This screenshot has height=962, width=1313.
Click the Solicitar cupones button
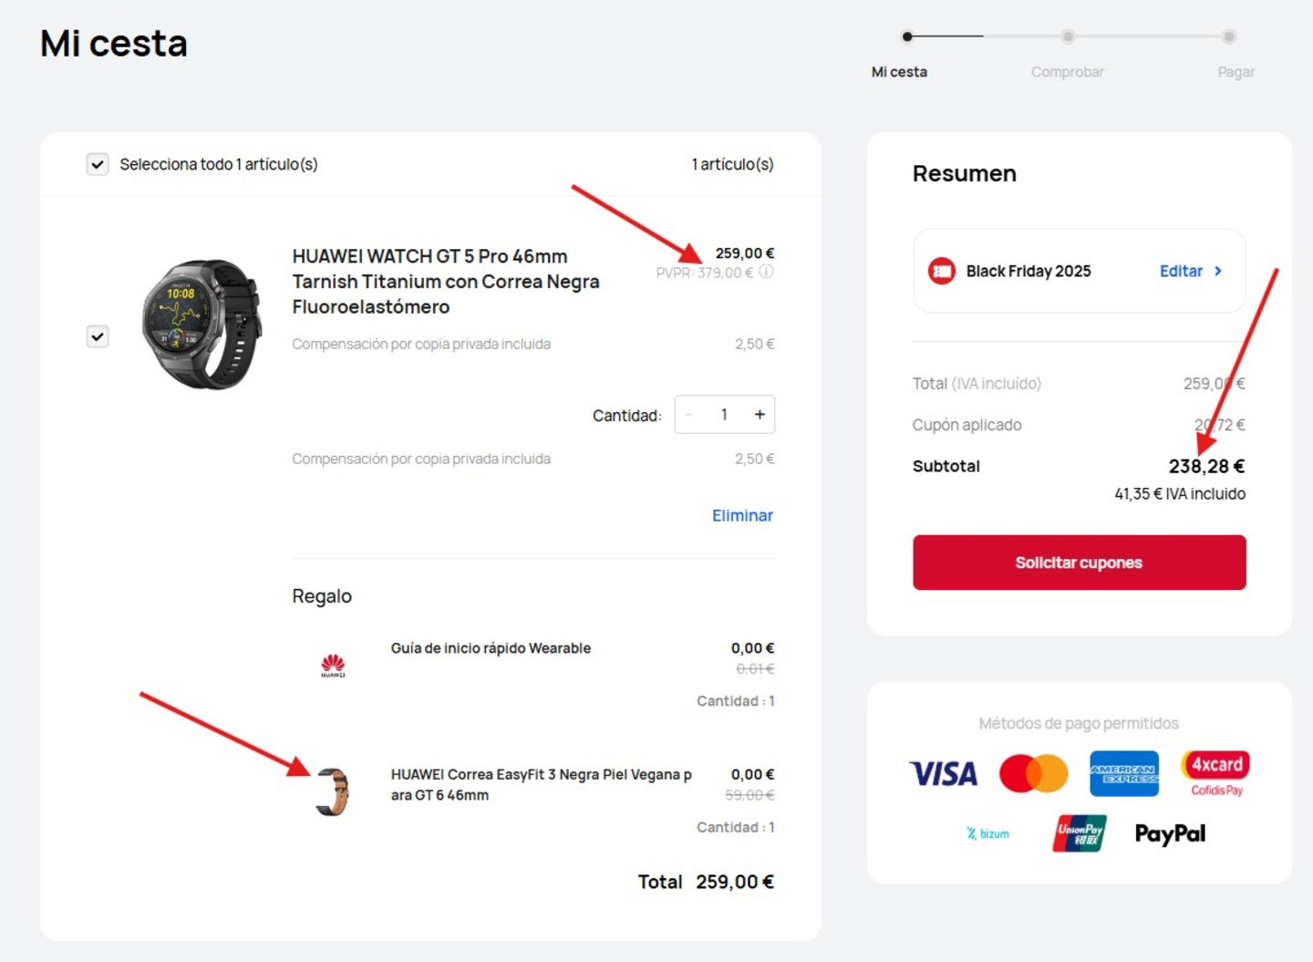(x=1079, y=562)
